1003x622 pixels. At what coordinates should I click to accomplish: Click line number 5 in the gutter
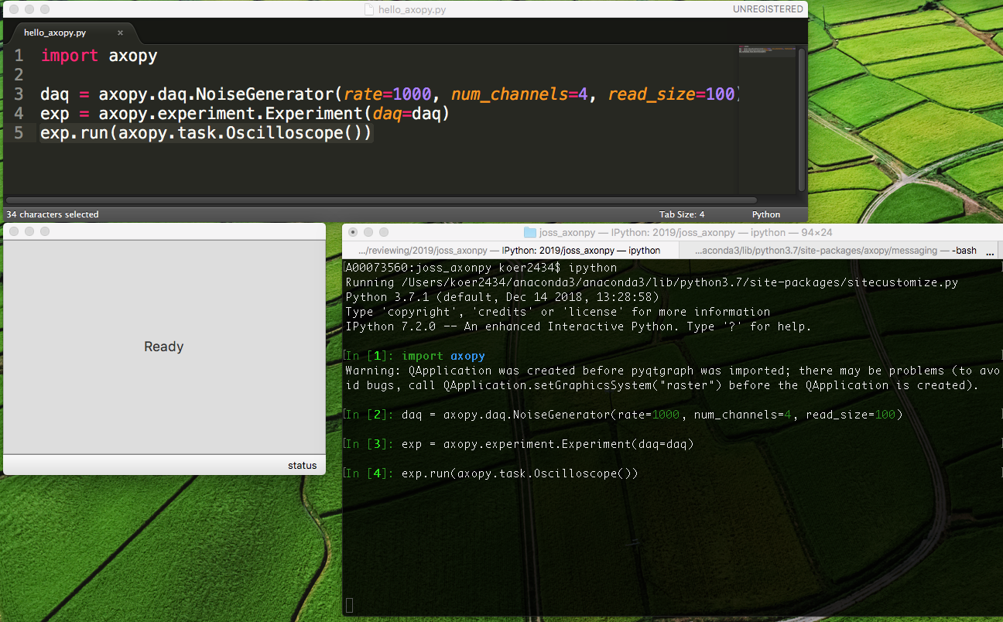coord(19,133)
